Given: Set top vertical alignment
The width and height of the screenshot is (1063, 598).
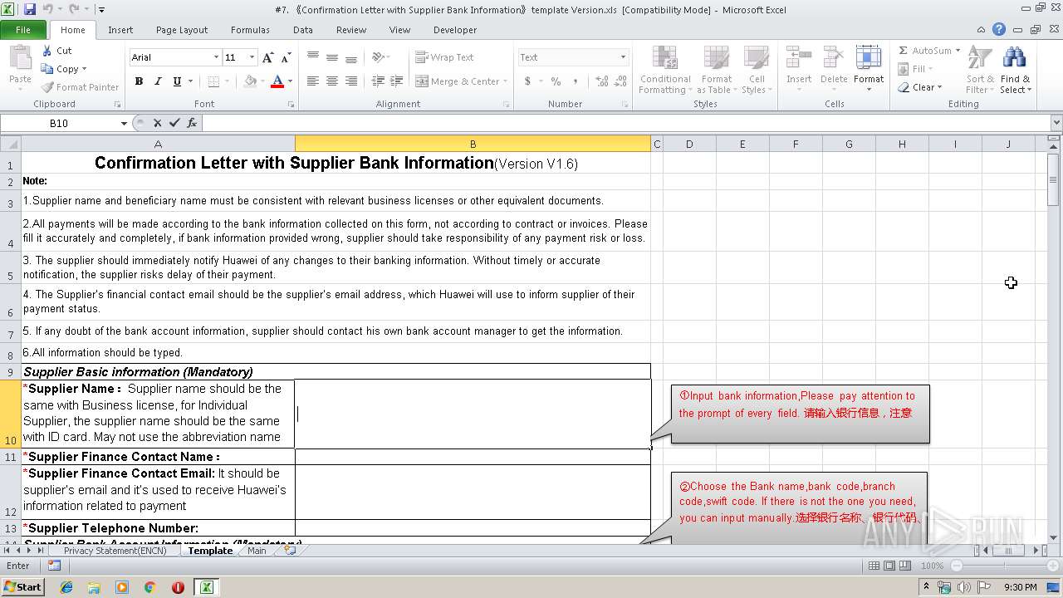Looking at the screenshot, I should pyautogui.click(x=312, y=57).
